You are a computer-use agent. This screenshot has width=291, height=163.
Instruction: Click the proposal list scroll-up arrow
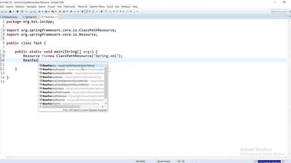(106, 65)
